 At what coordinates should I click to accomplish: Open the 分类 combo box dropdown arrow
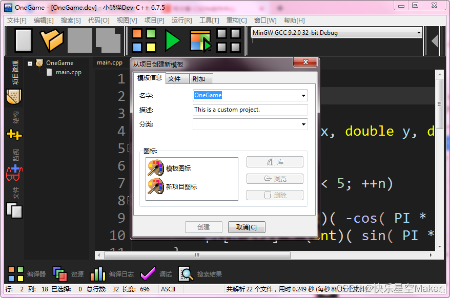303,124
